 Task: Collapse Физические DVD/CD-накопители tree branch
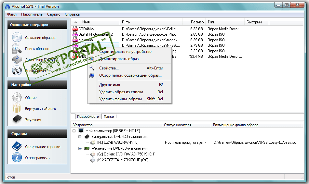[x=80, y=148]
